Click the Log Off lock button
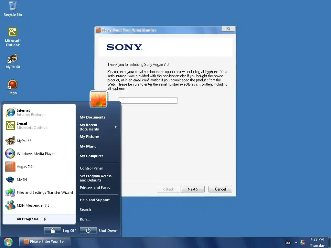This screenshot has height=248, width=331. pyautogui.click(x=53, y=231)
